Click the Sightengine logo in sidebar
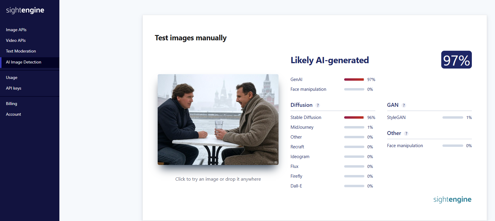Viewport: 495px width, 221px height. click(25, 10)
